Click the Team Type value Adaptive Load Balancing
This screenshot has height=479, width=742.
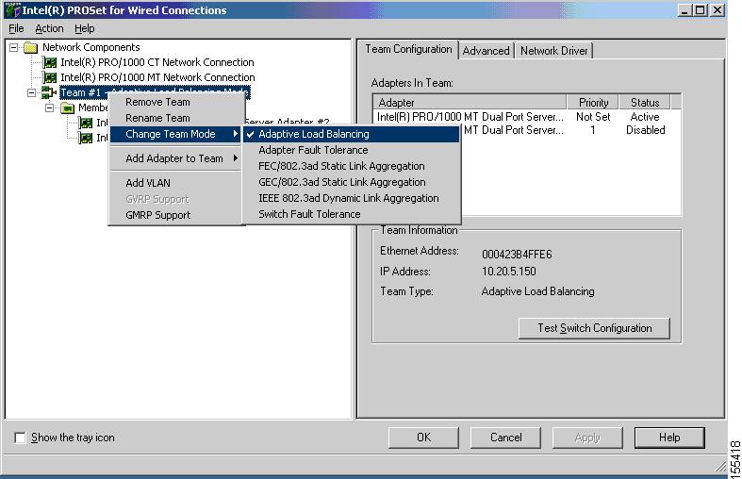[537, 291]
